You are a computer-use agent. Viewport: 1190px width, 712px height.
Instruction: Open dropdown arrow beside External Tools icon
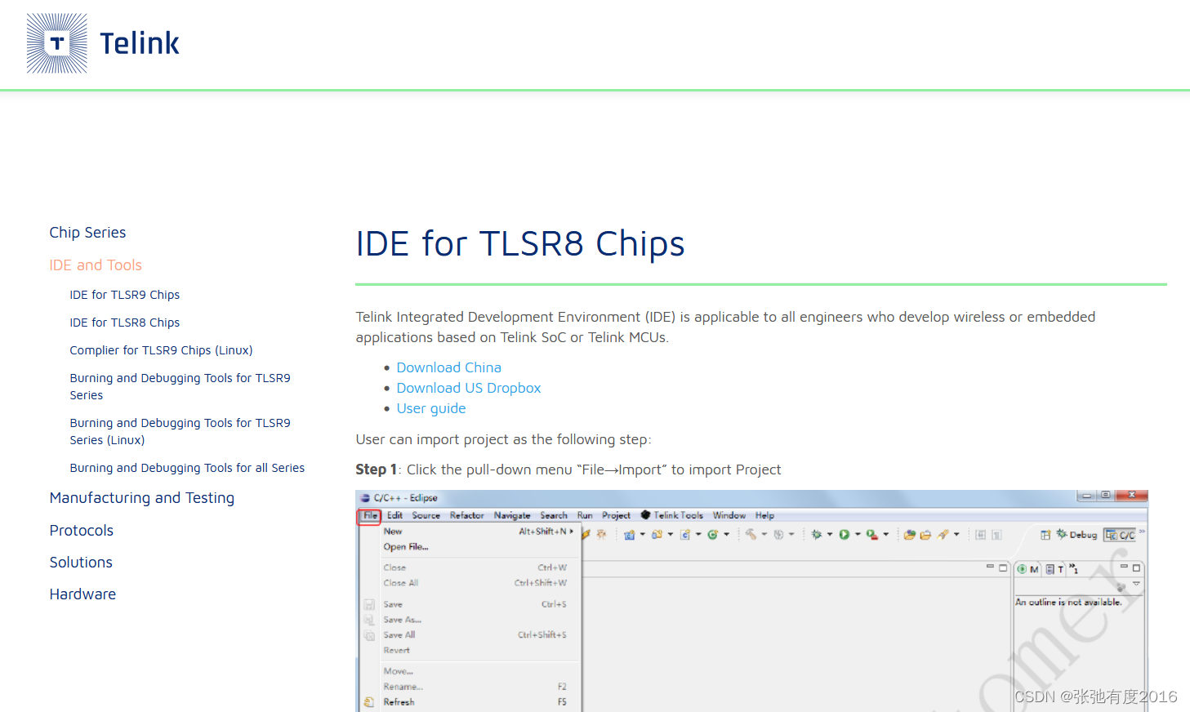(885, 535)
